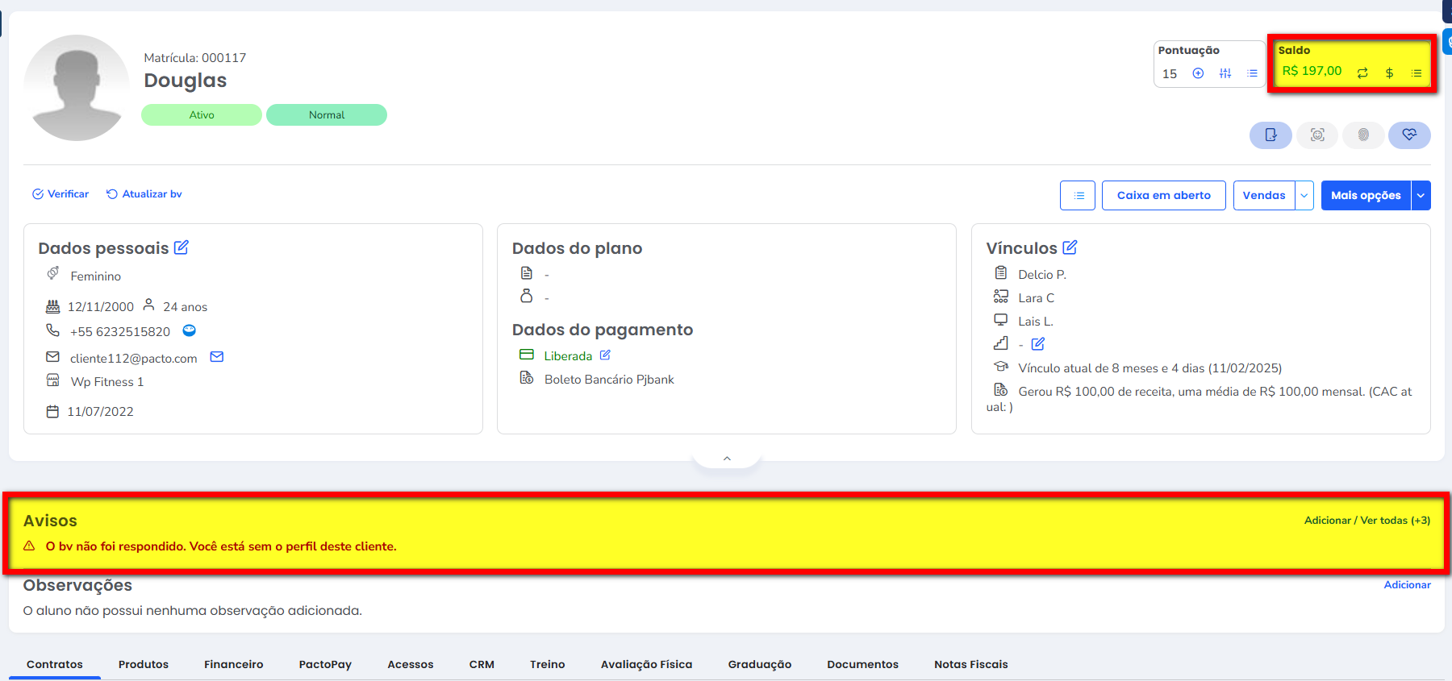Click the Caixa em aberto button
The width and height of the screenshot is (1452, 681).
tap(1163, 196)
